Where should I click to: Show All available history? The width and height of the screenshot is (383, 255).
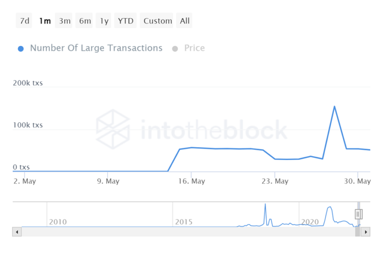[185, 21]
